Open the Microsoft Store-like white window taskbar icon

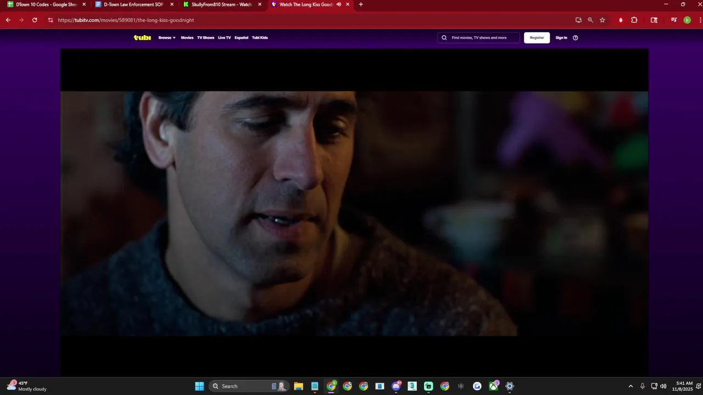tap(380, 386)
